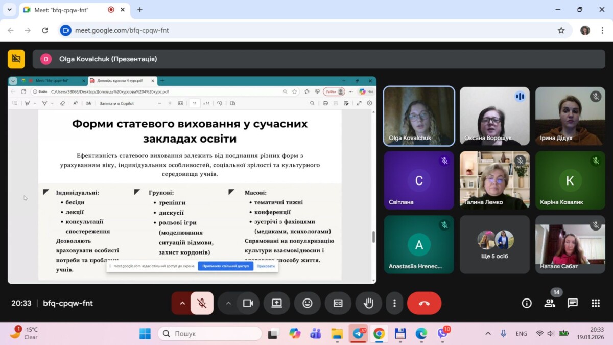The height and width of the screenshot is (345, 613).
Task: Unmute the microphone
Action: (202, 303)
